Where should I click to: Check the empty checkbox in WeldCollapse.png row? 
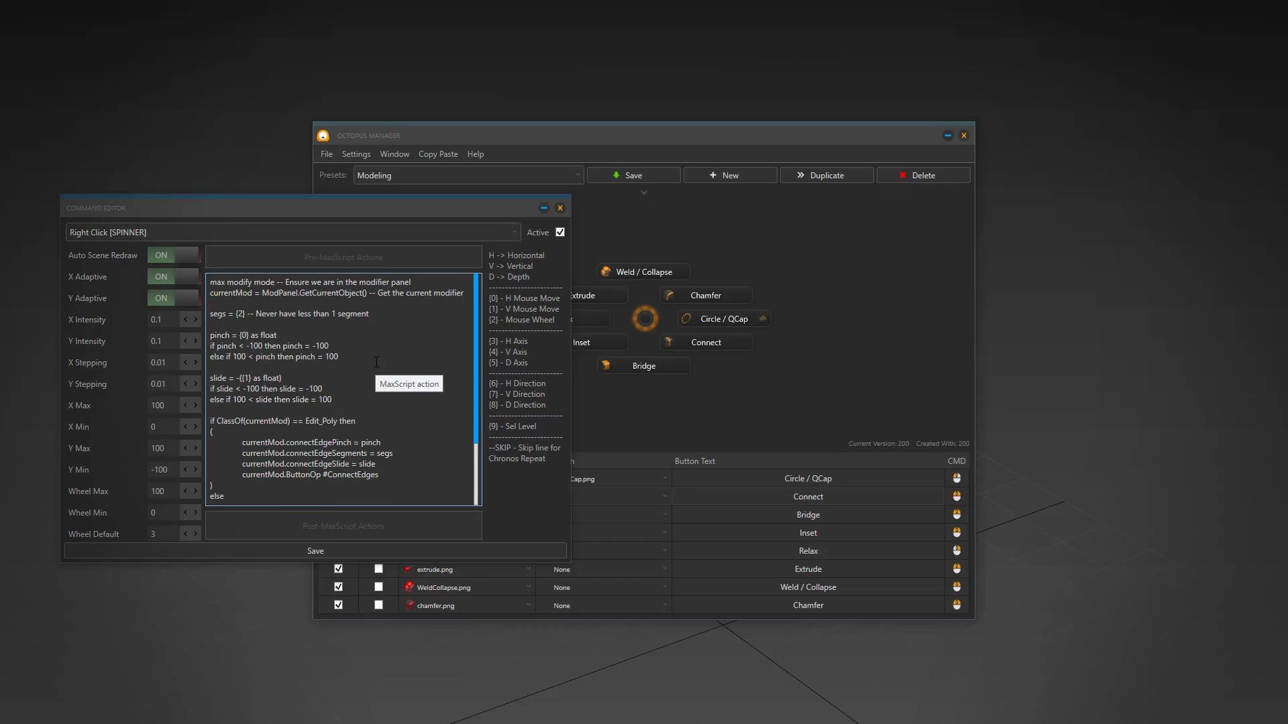[378, 587]
